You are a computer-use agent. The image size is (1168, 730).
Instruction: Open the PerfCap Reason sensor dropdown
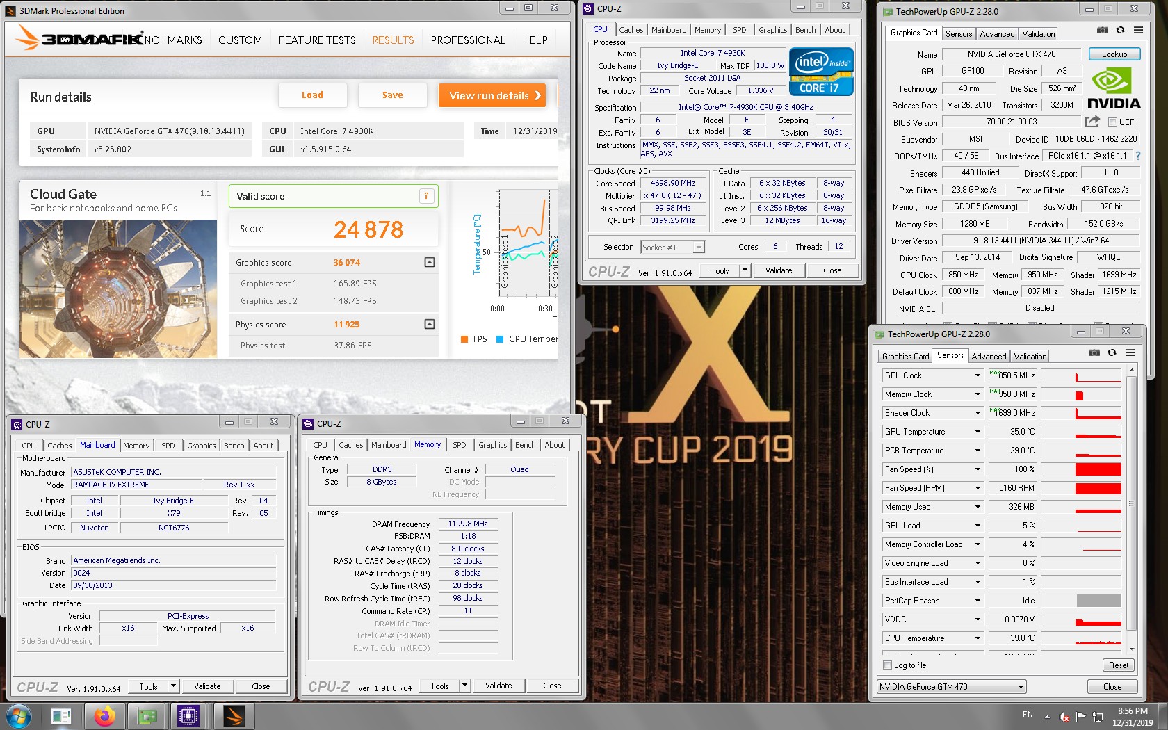(x=978, y=601)
